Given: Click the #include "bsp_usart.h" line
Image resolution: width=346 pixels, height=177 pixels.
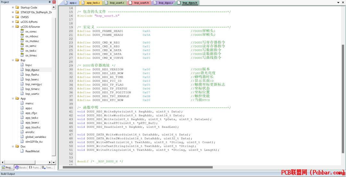Looking at the screenshot, I should tap(98, 16).
